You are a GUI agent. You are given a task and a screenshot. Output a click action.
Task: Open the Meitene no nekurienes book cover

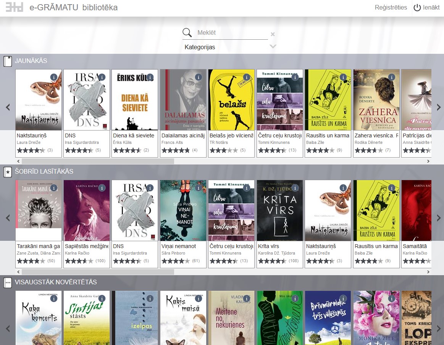tap(231, 318)
